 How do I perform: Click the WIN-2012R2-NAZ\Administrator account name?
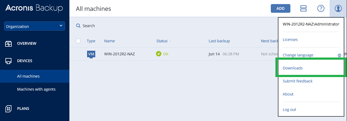click(311, 24)
